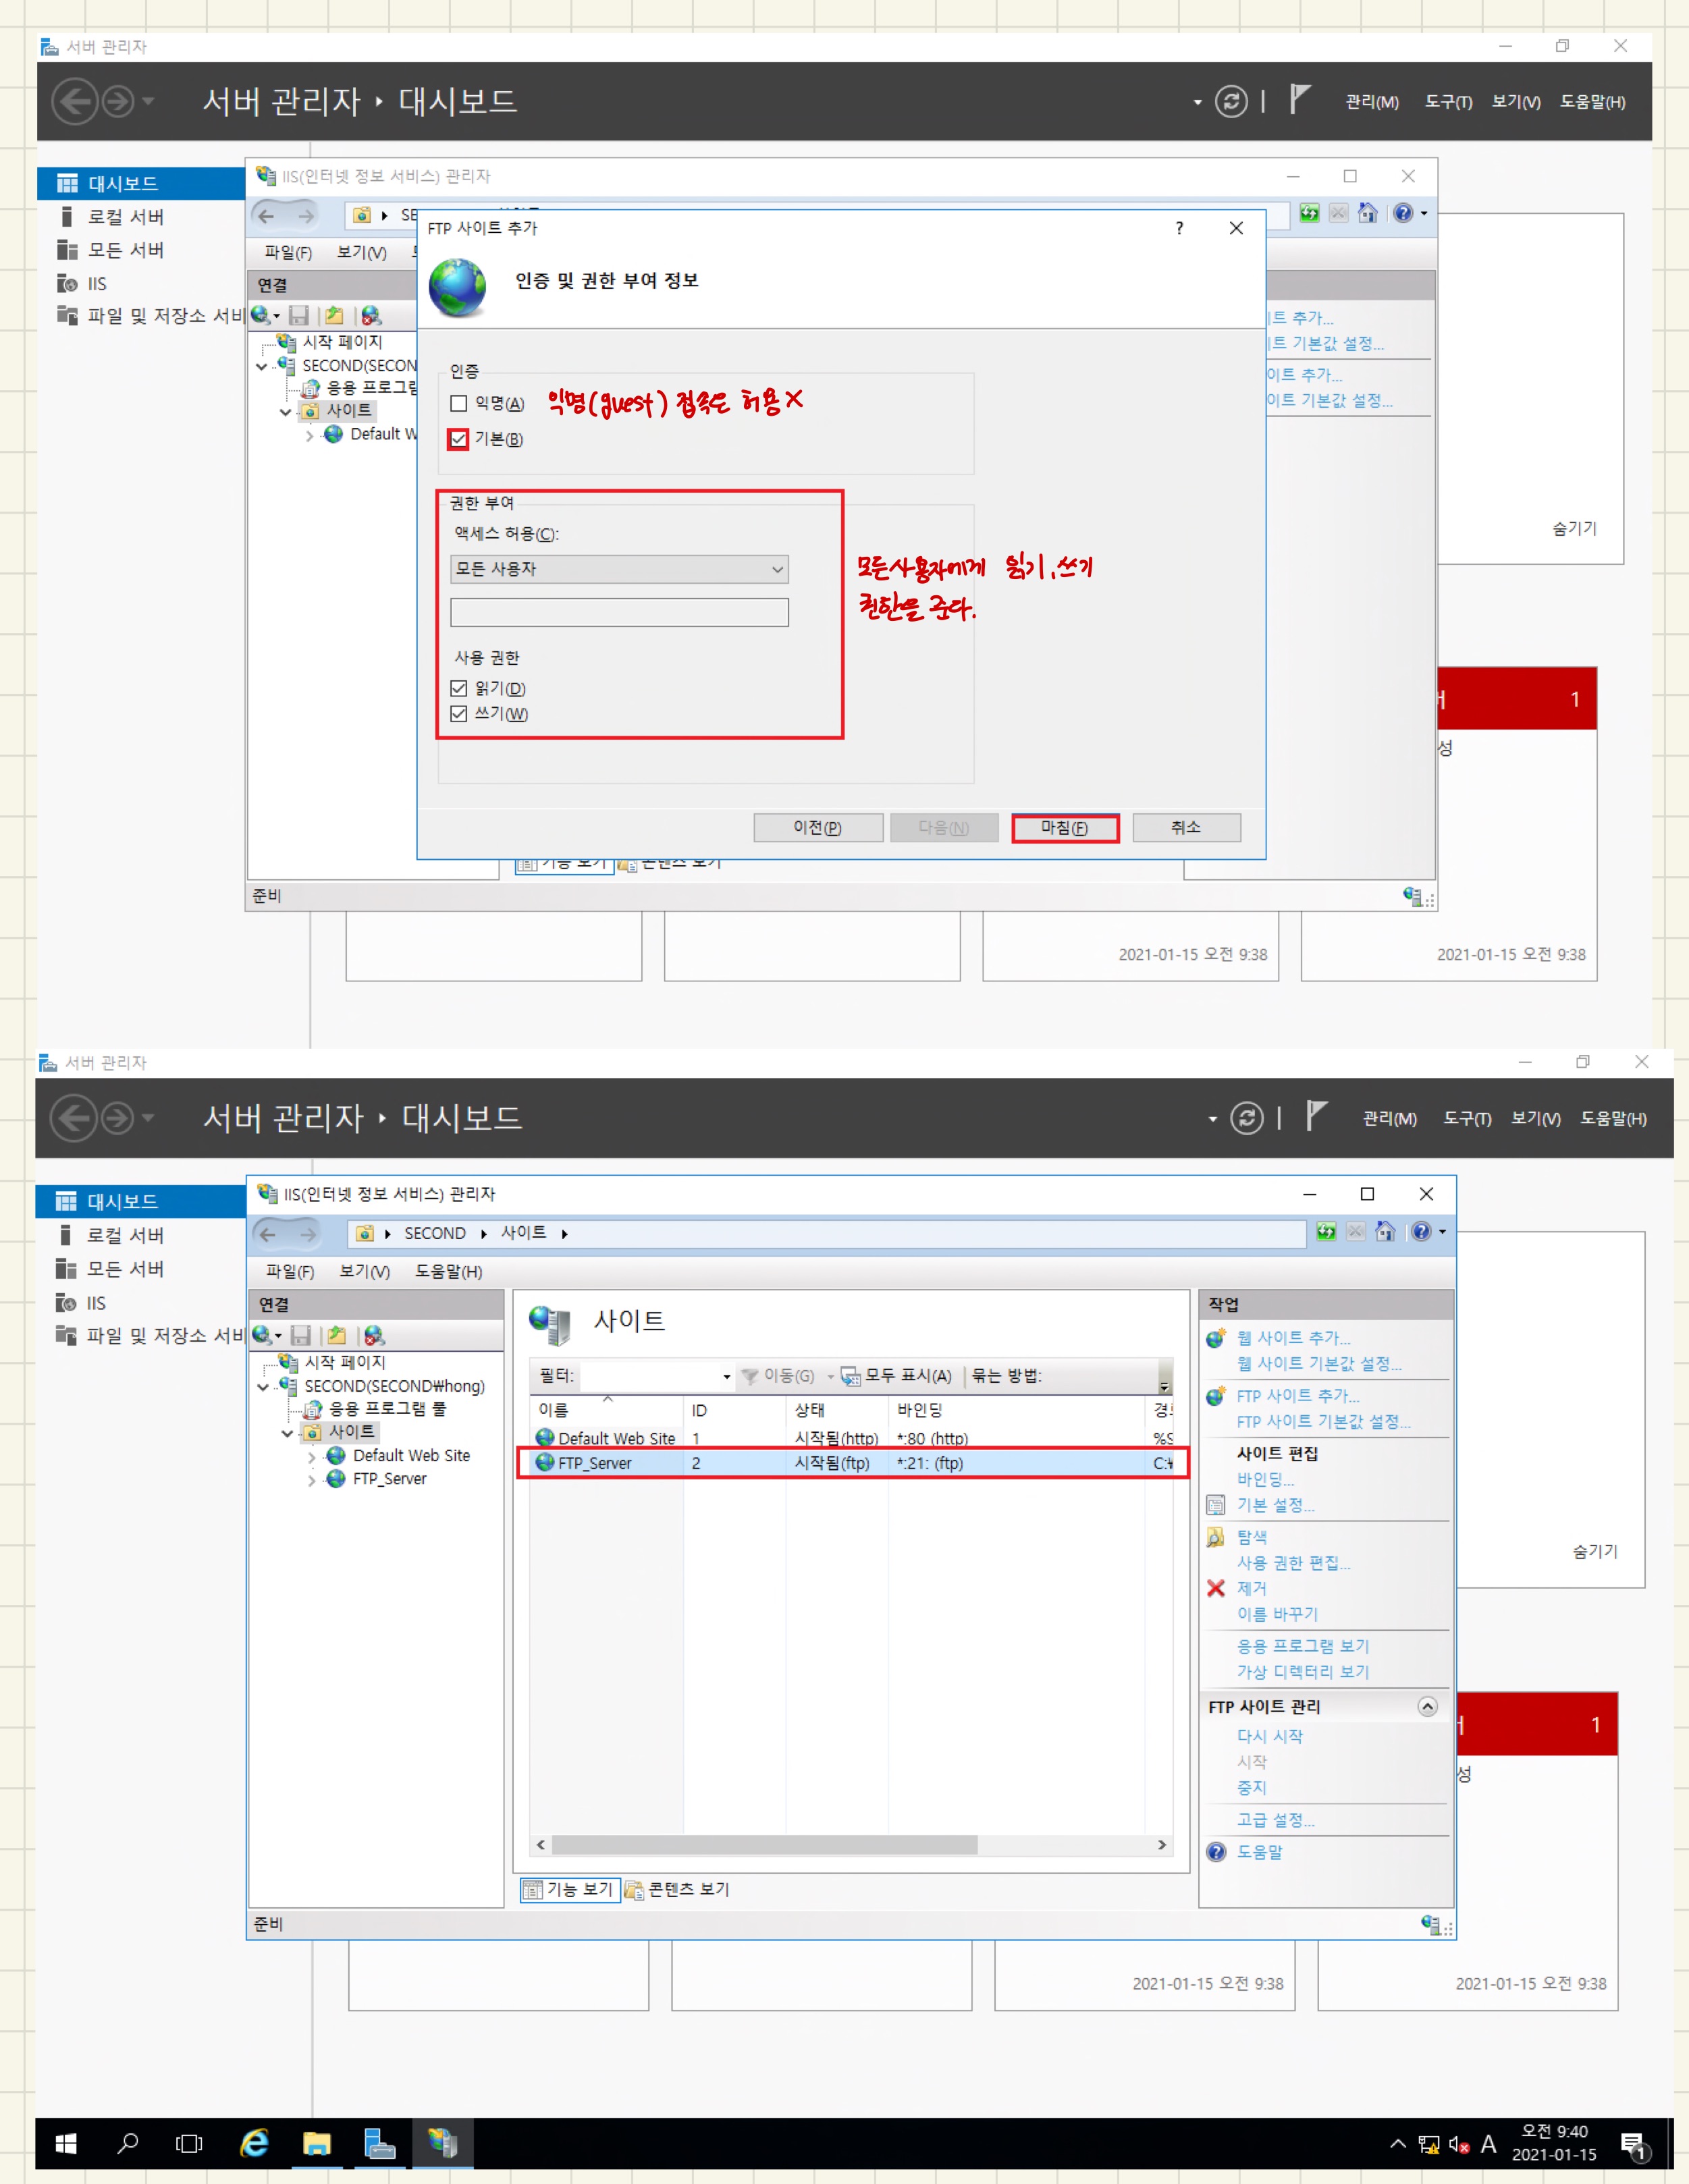This screenshot has height=2184, width=1689.
Task: Toggle the 읽기(D) permission checkbox
Action: 459,689
